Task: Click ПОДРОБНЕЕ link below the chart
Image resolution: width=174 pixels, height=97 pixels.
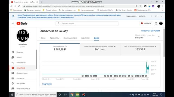Action: (47, 84)
